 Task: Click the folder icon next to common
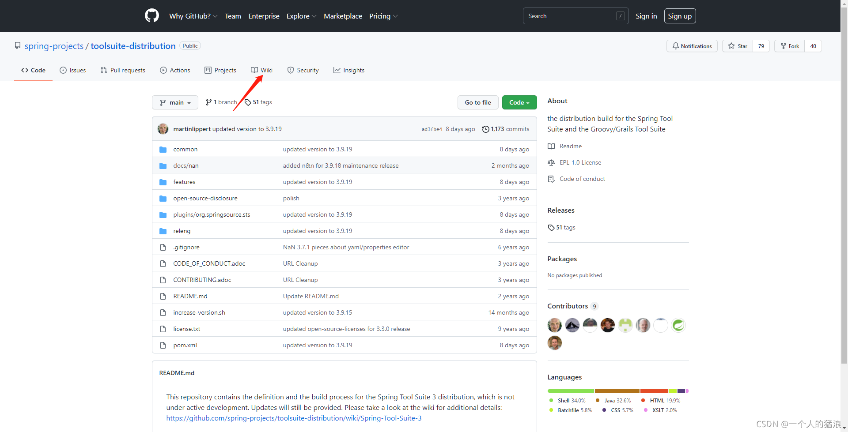[x=163, y=150]
